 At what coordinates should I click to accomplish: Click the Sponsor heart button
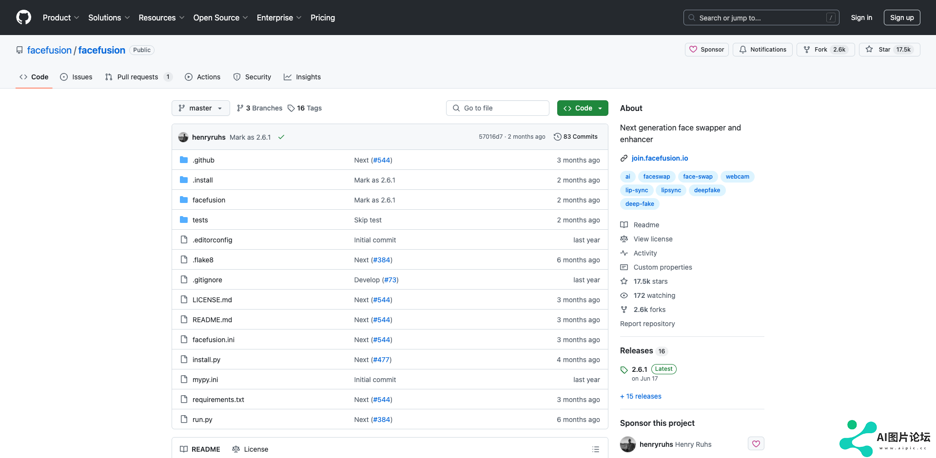[707, 50]
